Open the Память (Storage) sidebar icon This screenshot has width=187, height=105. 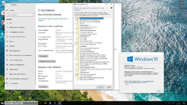[7, 41]
